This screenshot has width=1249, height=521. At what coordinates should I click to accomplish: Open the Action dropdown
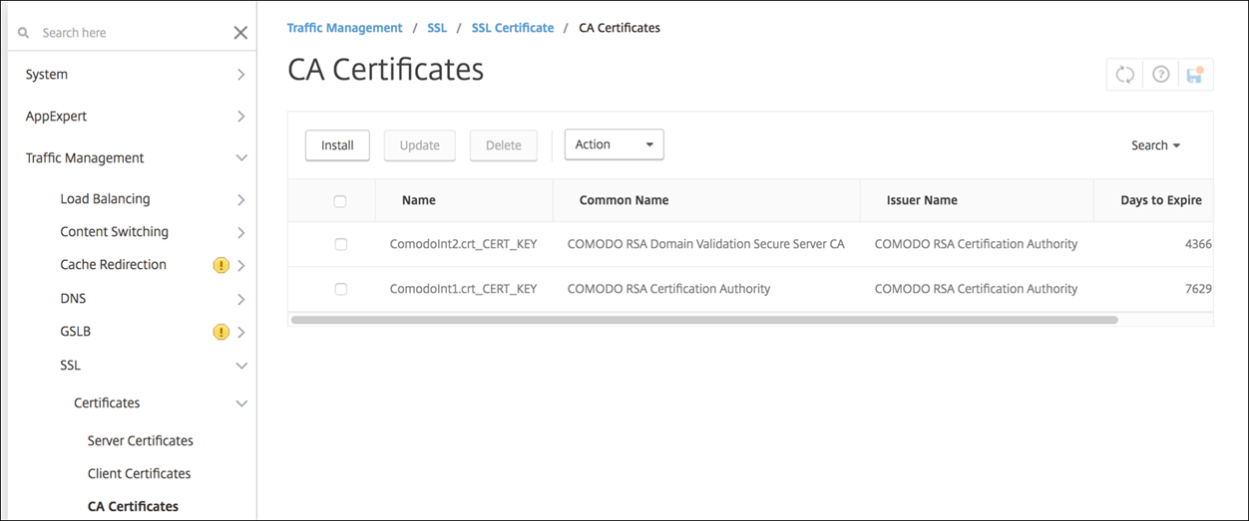[614, 144]
